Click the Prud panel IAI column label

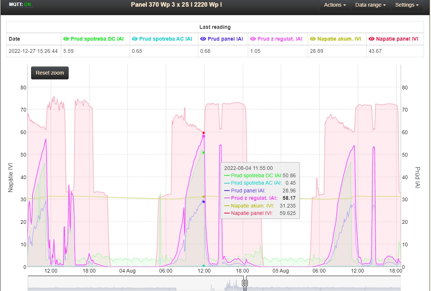pyautogui.click(x=225, y=39)
